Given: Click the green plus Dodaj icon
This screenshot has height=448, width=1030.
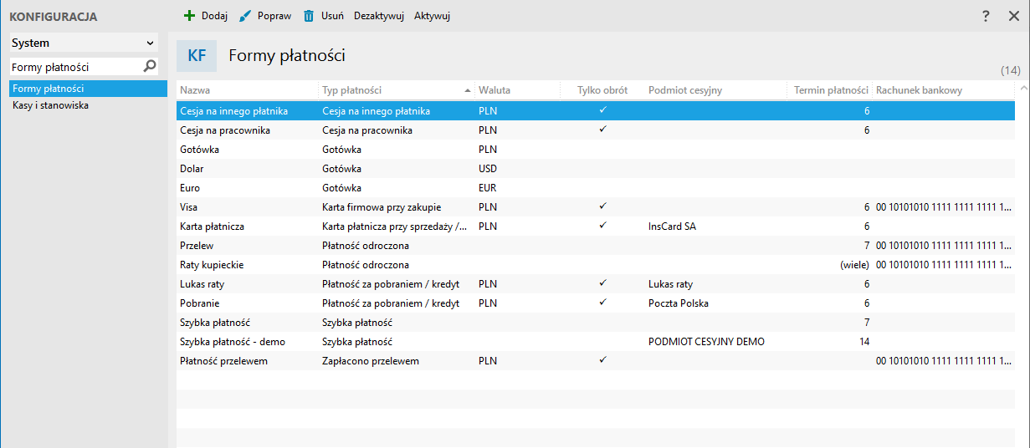Looking at the screenshot, I should (x=189, y=16).
